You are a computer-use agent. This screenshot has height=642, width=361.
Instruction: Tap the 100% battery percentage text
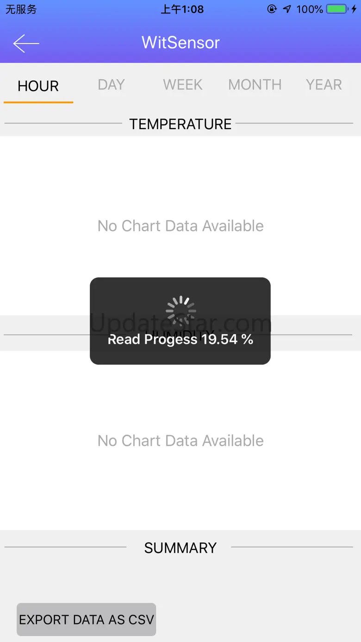[x=310, y=9]
